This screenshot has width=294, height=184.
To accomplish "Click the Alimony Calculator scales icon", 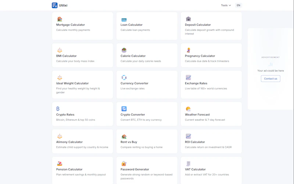I will [60, 136].
